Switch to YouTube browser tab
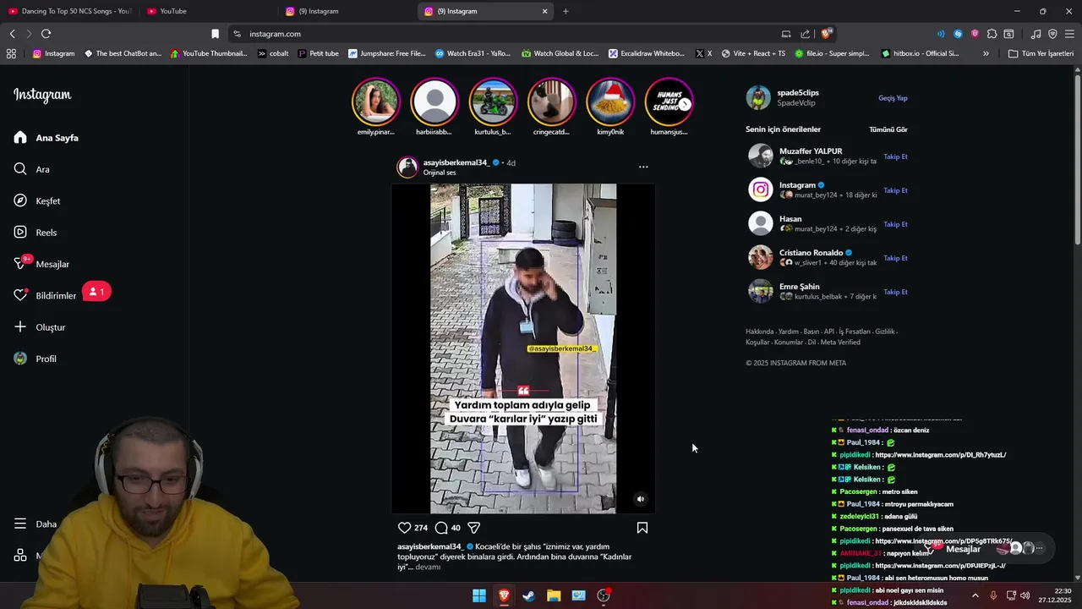The image size is (1082, 609). click(x=207, y=11)
